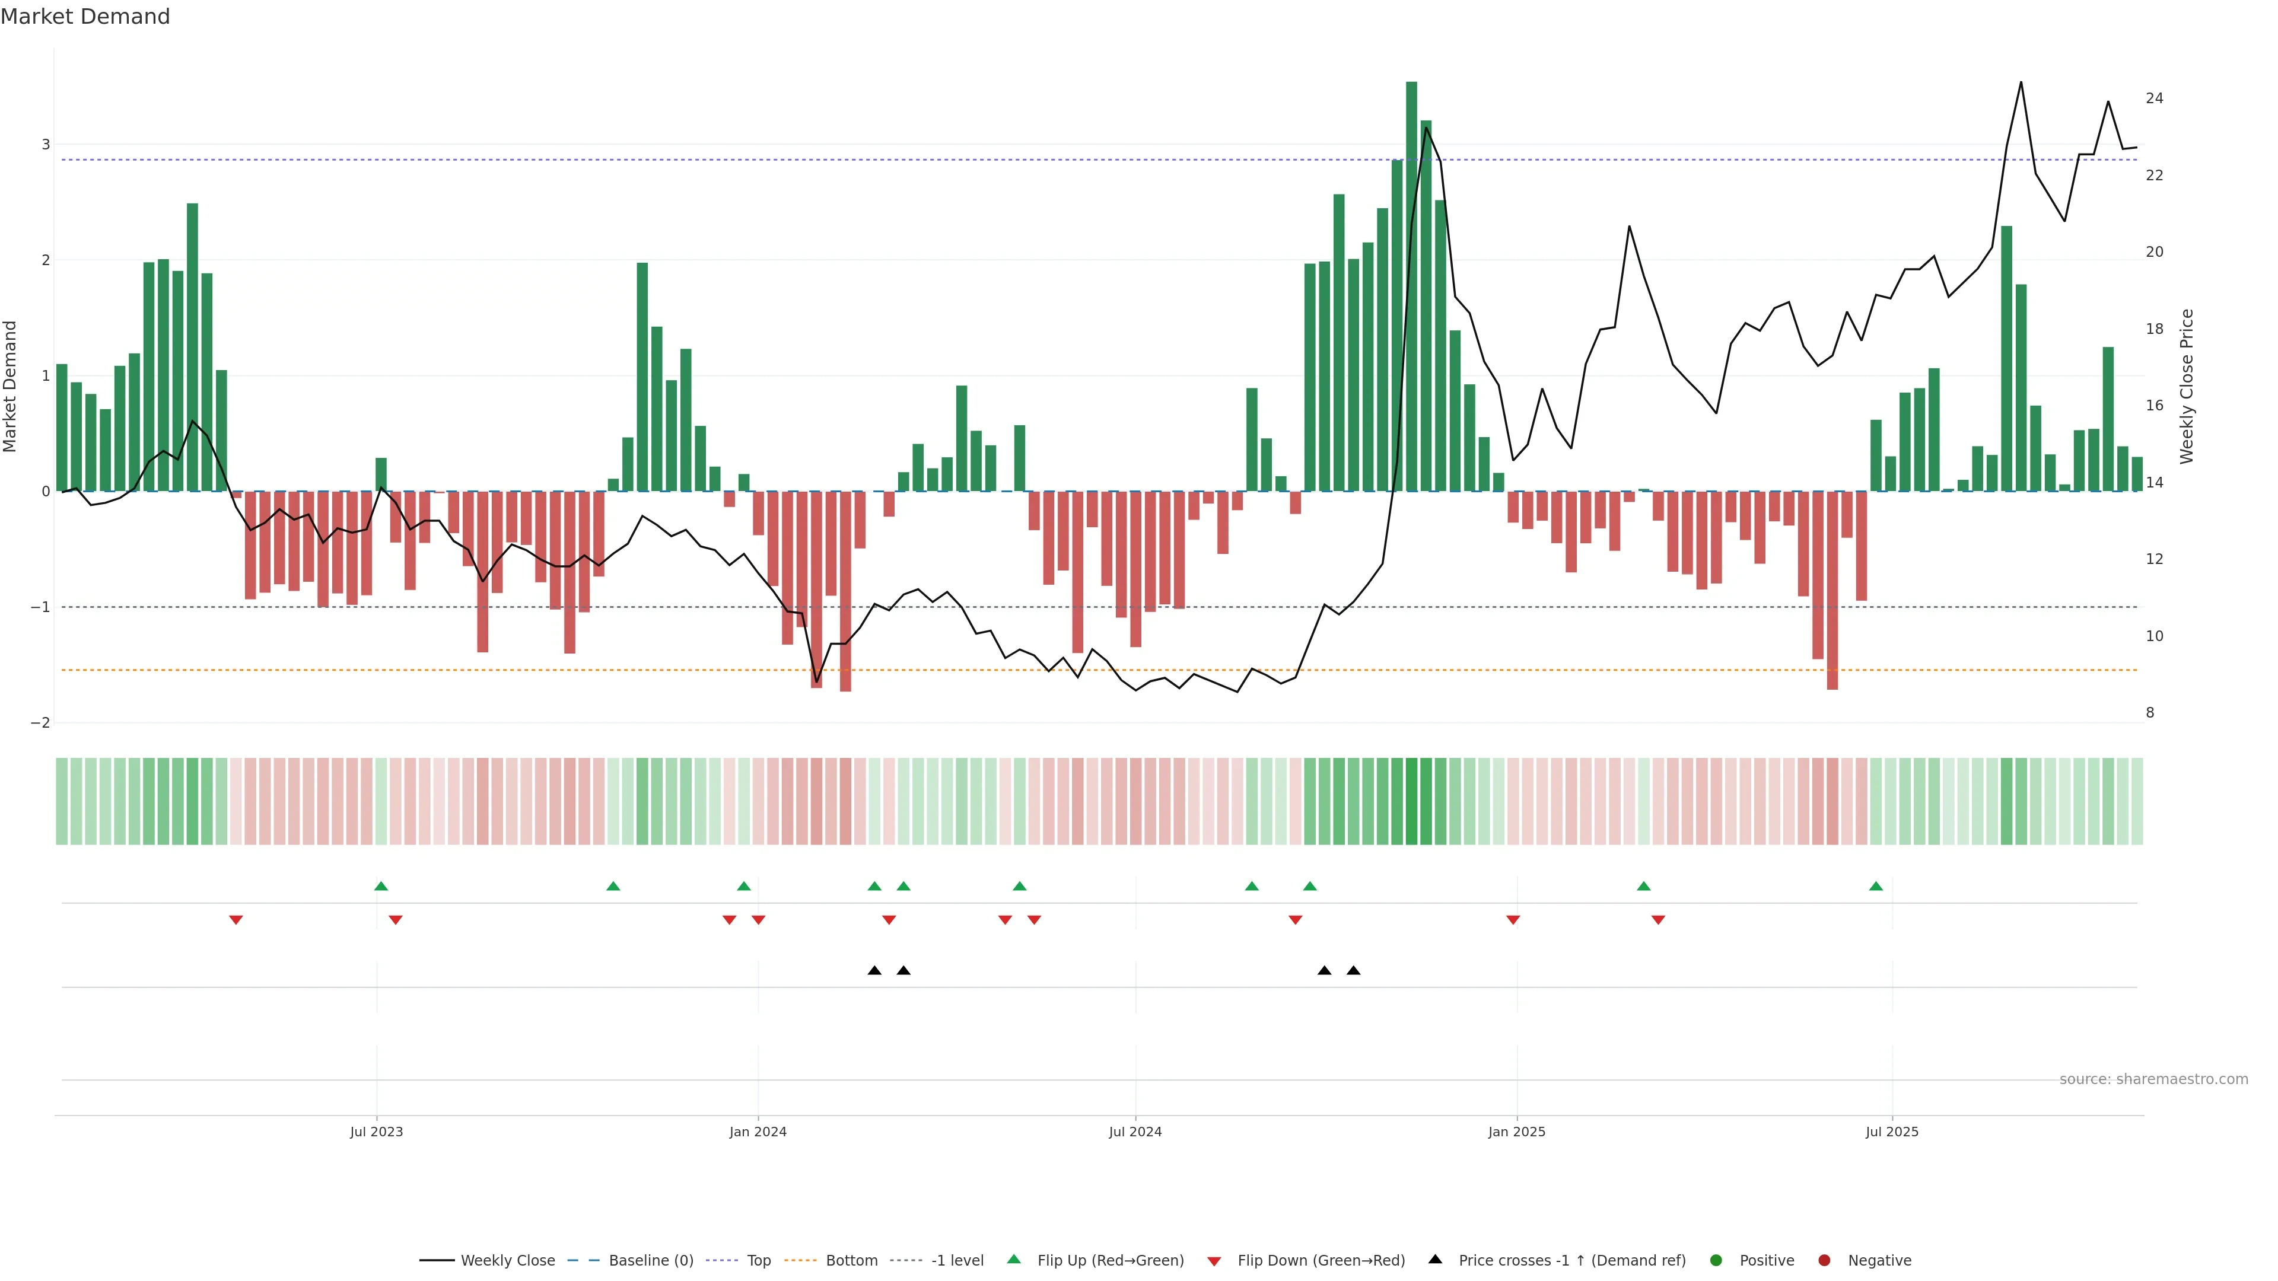Click the red Negative circle legend icon
Screen dimensions: 2278x1281
pyautogui.click(x=1824, y=1260)
